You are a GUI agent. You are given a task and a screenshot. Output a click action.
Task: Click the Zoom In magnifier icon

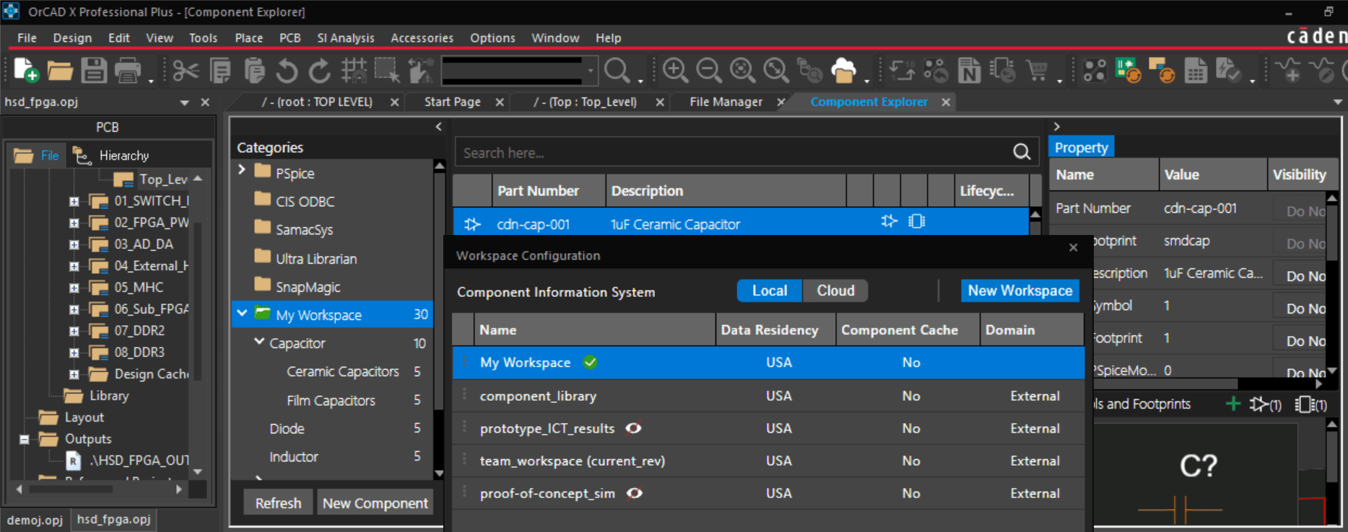point(675,71)
